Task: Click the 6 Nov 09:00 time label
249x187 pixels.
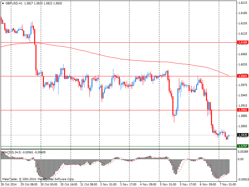Action: (x=208, y=185)
